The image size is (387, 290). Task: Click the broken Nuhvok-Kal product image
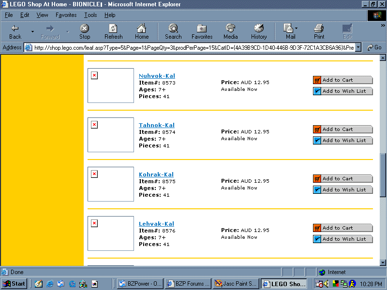click(x=111, y=86)
